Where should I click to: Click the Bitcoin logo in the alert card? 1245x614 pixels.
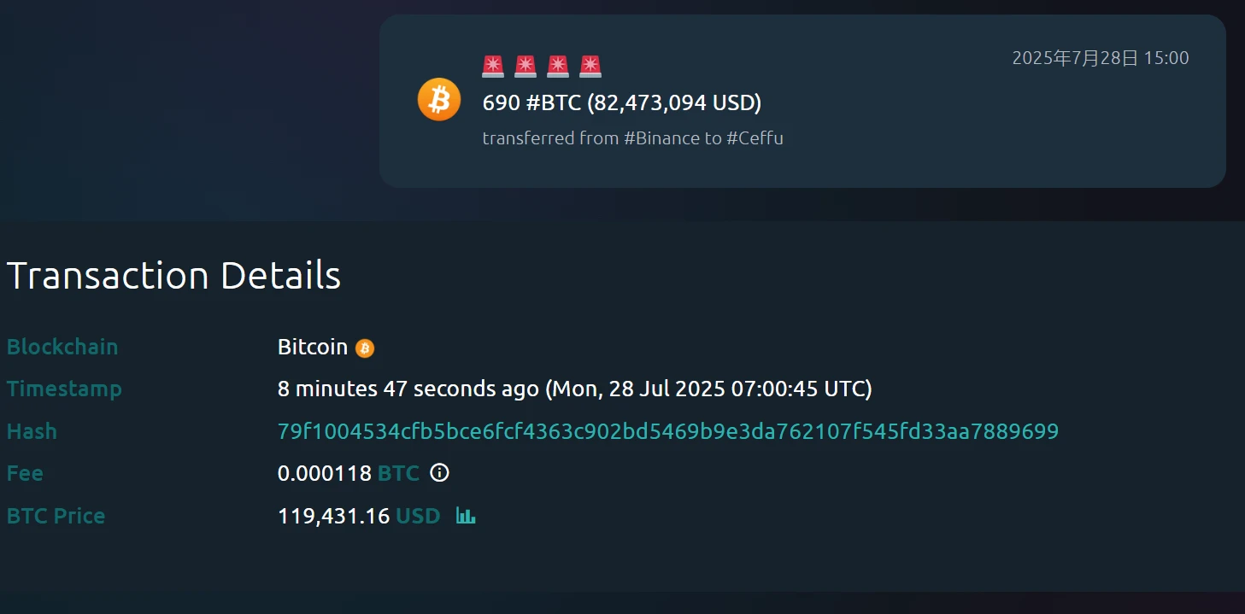pyautogui.click(x=438, y=100)
